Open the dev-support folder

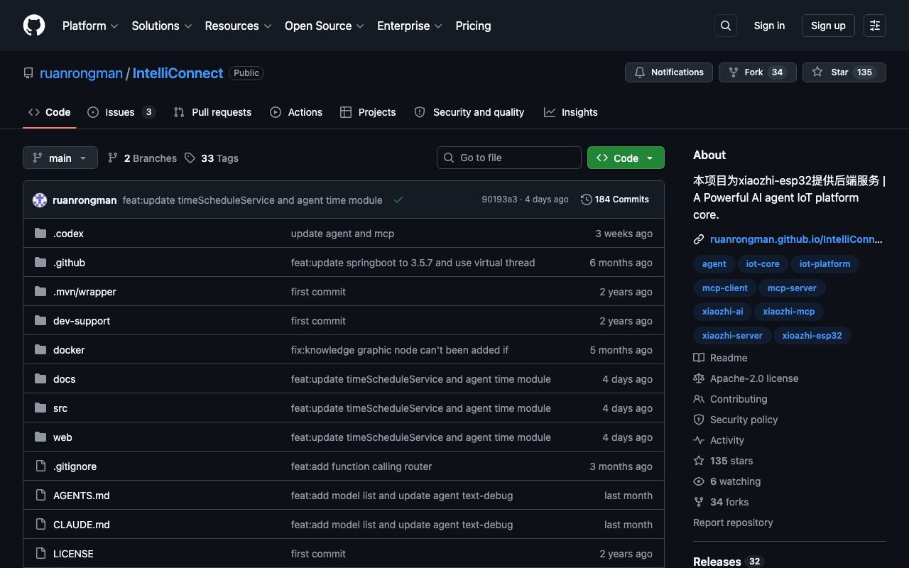point(82,321)
